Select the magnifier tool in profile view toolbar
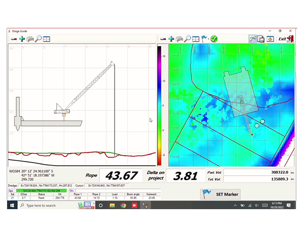Viewport: 304px width, 237px height. pos(39,39)
